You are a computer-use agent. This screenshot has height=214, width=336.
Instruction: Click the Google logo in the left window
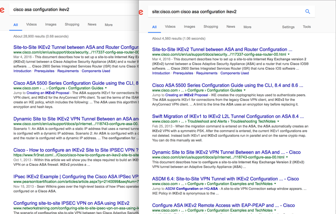2,10
